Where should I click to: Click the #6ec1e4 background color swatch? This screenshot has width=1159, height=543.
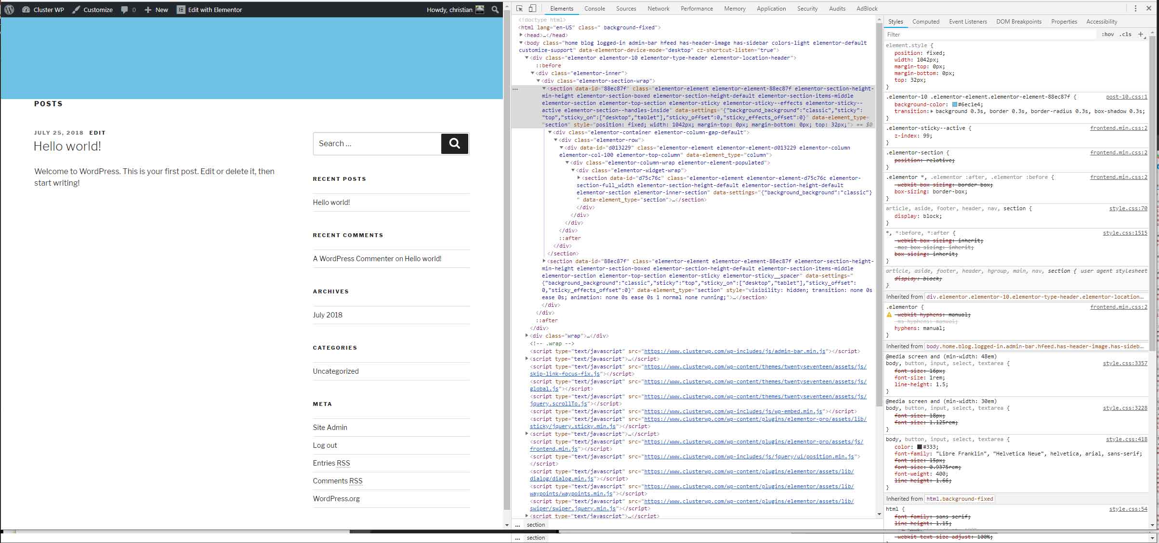coord(955,104)
